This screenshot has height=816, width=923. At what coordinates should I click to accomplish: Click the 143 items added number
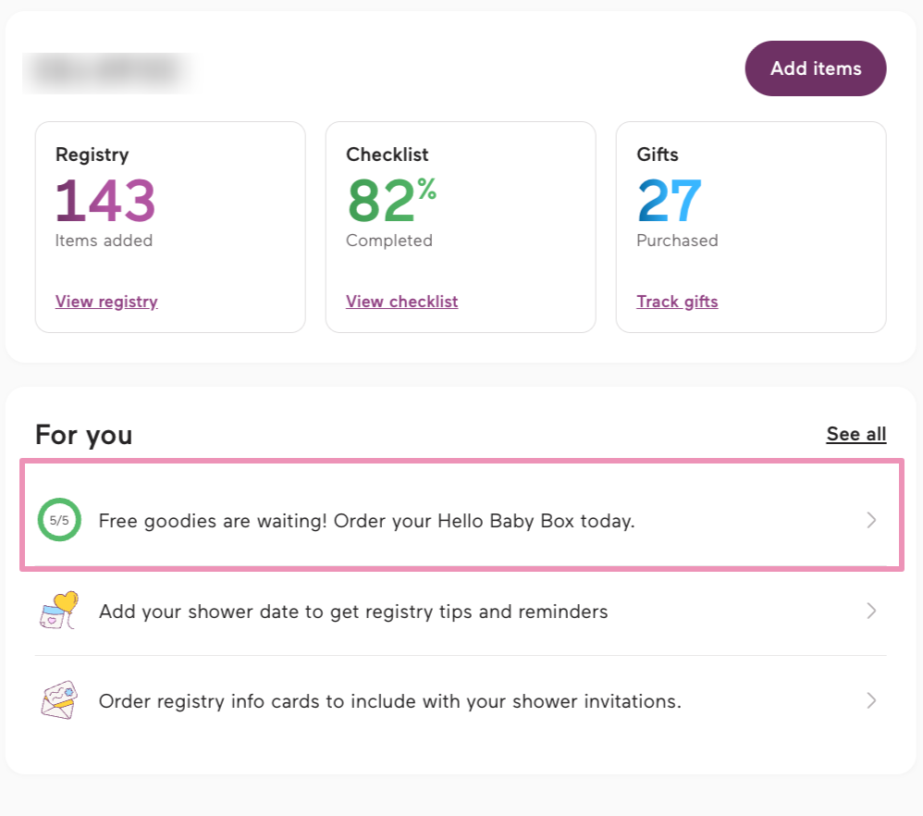click(x=105, y=200)
